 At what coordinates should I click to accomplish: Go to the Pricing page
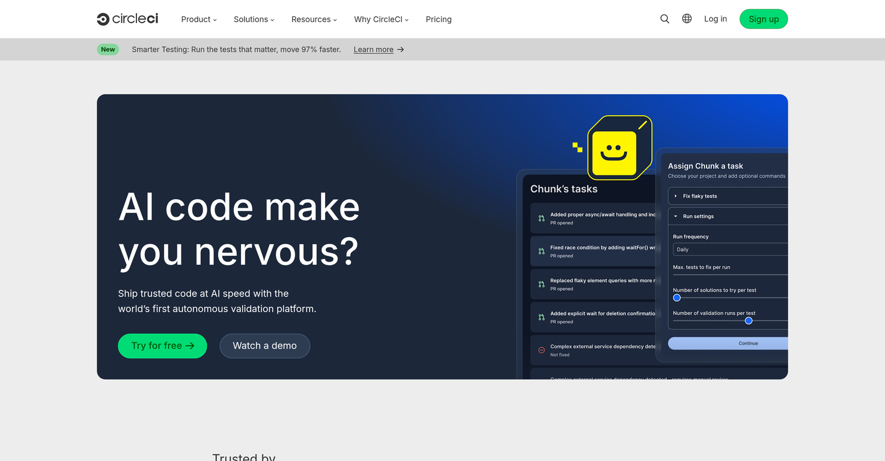pyautogui.click(x=439, y=19)
